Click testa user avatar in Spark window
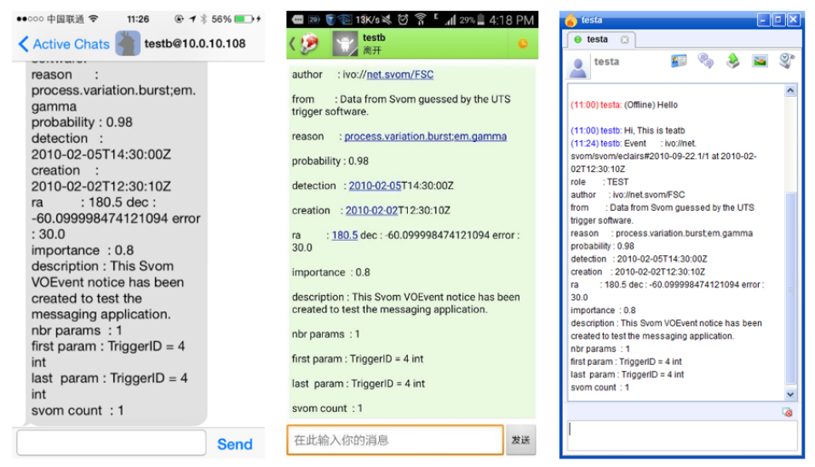815x467 pixels. (x=578, y=67)
